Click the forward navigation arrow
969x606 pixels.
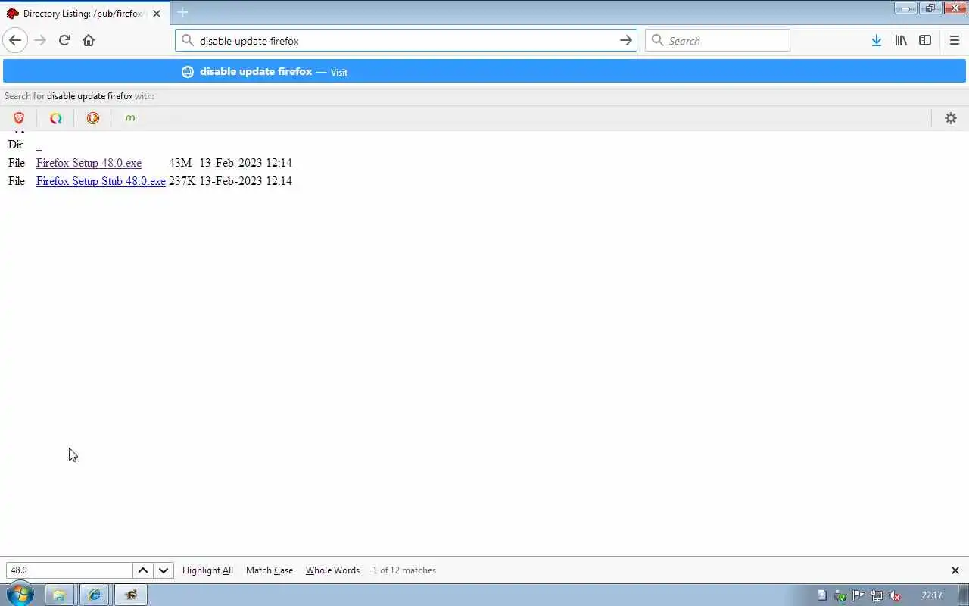pyautogui.click(x=40, y=40)
